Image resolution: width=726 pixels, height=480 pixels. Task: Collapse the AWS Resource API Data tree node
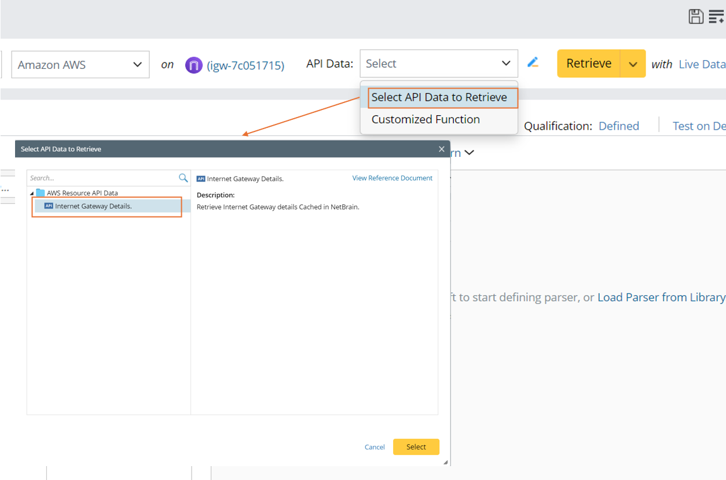point(32,193)
